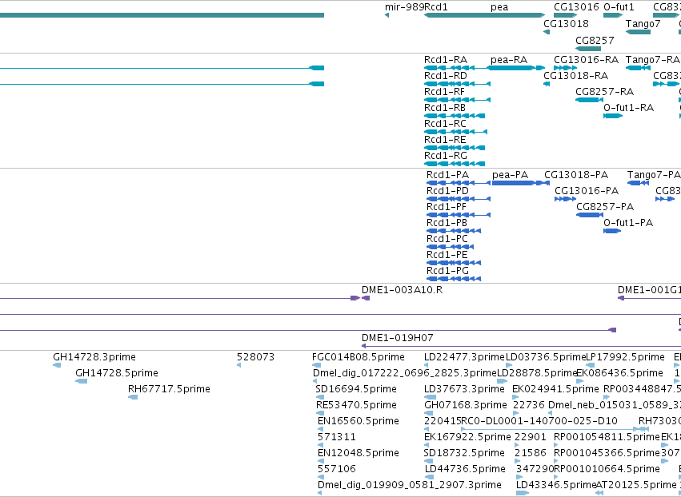Open the FGC014B08.5prime EST

point(316,365)
